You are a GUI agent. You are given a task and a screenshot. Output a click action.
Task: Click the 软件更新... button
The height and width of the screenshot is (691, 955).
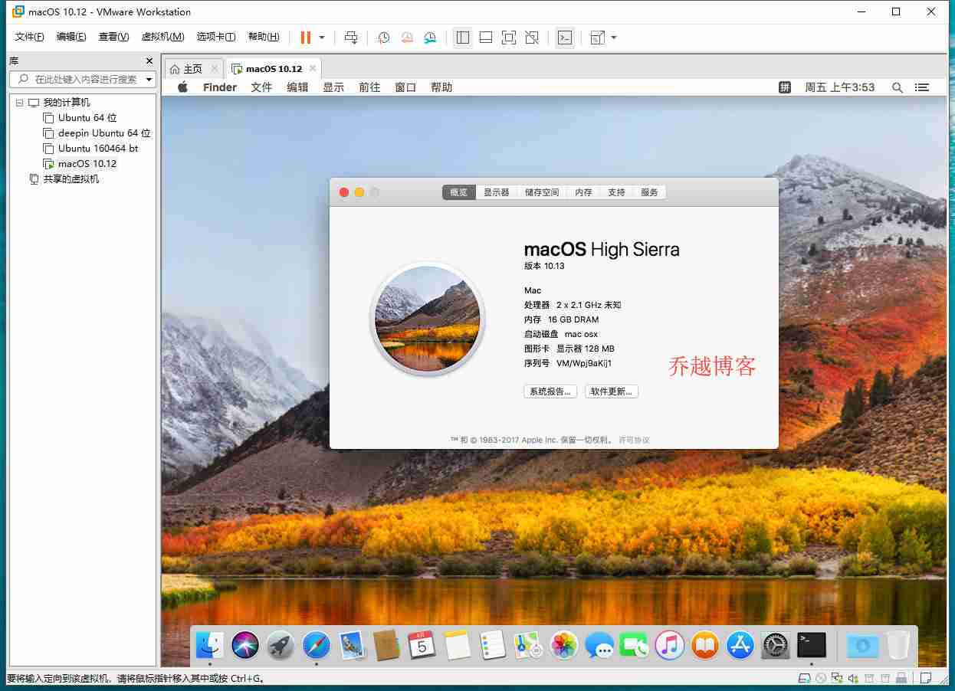612,391
